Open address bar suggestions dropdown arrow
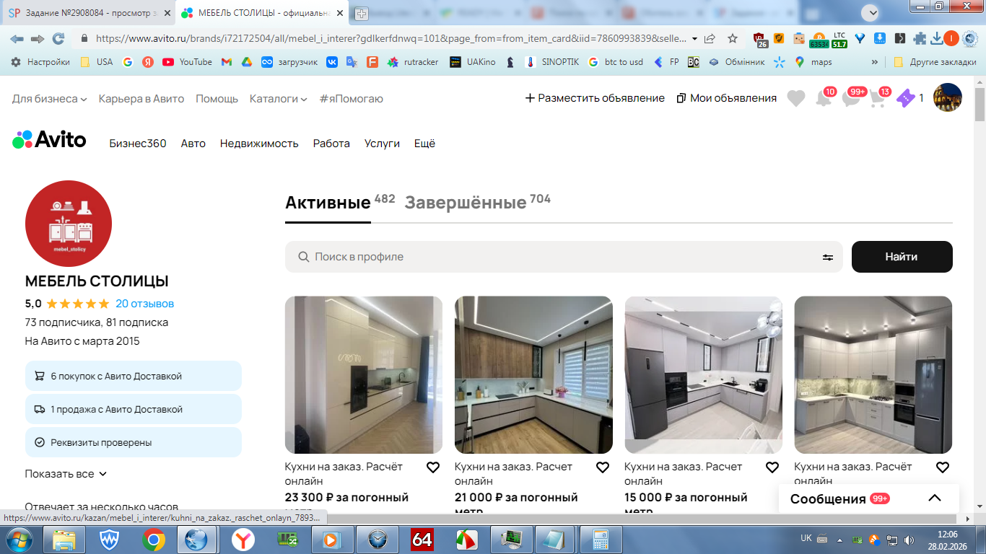The width and height of the screenshot is (986, 554). (x=694, y=38)
